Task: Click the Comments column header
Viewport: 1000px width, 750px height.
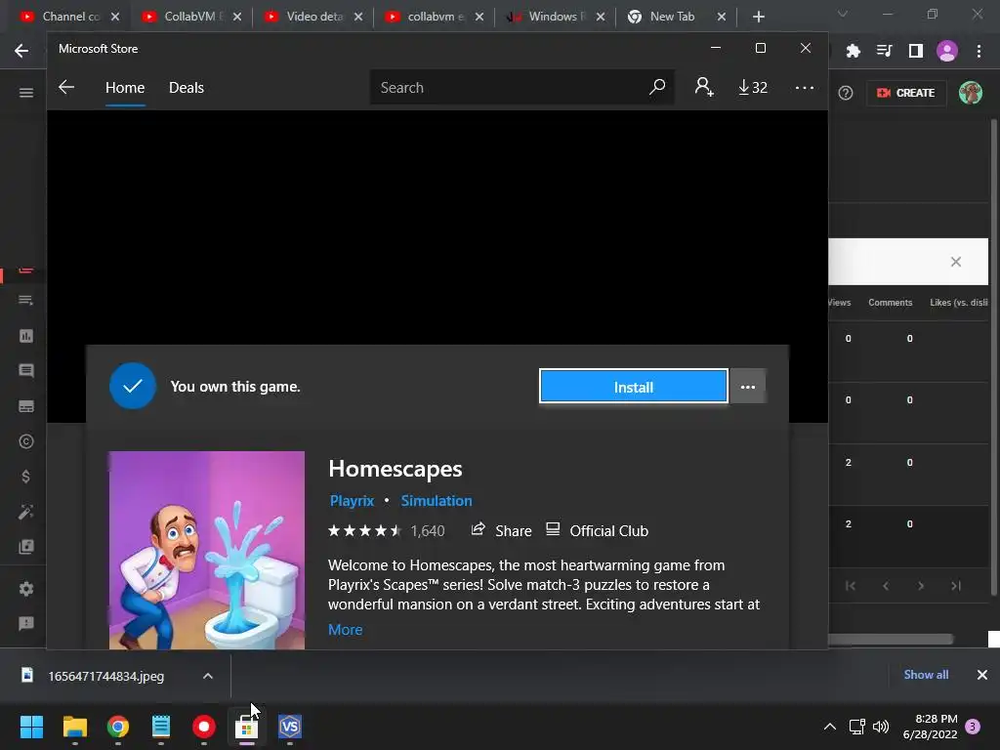Action: point(891,303)
